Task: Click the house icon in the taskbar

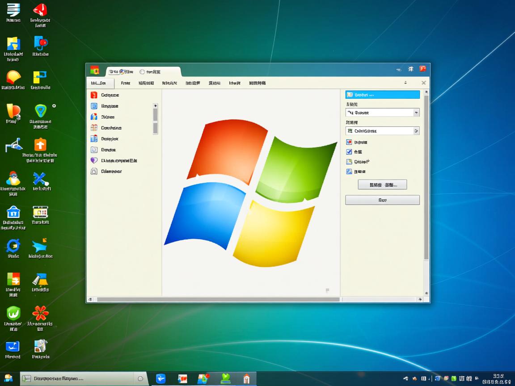Action: (246, 379)
